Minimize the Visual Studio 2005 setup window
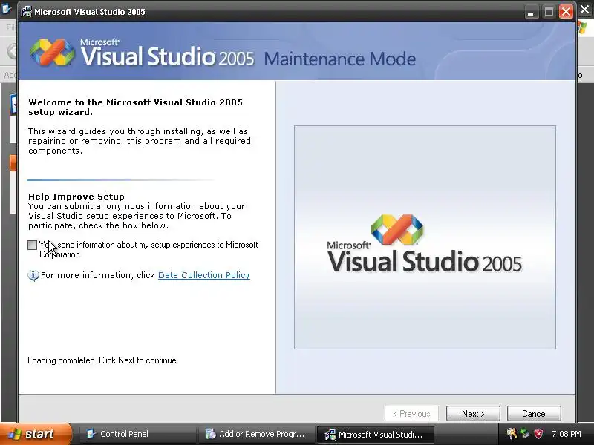 tap(531, 12)
